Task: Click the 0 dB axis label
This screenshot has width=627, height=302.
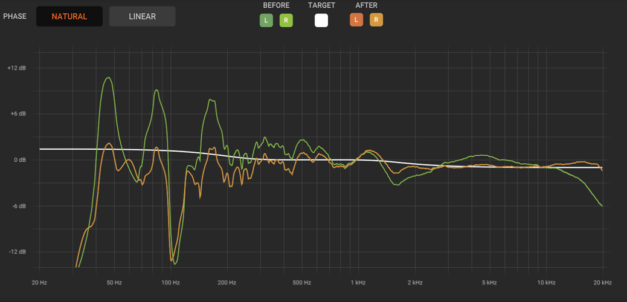Action: (19, 160)
